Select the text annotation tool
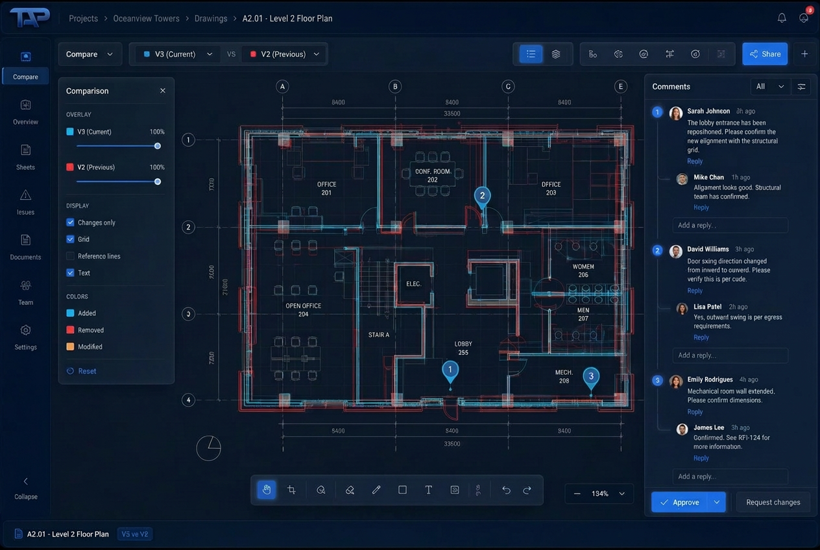Screen dimensions: 820x550 (428, 490)
